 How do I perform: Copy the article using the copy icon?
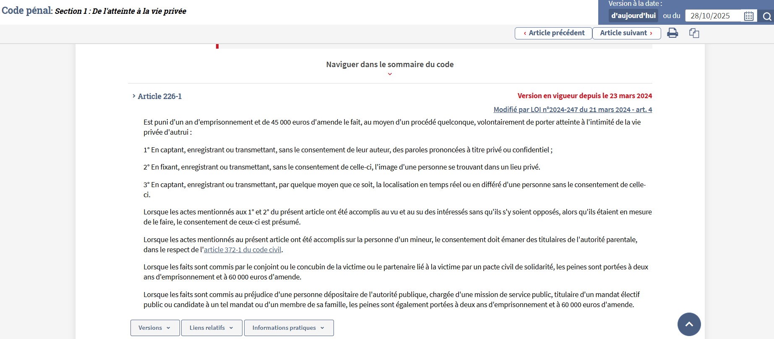pos(694,33)
